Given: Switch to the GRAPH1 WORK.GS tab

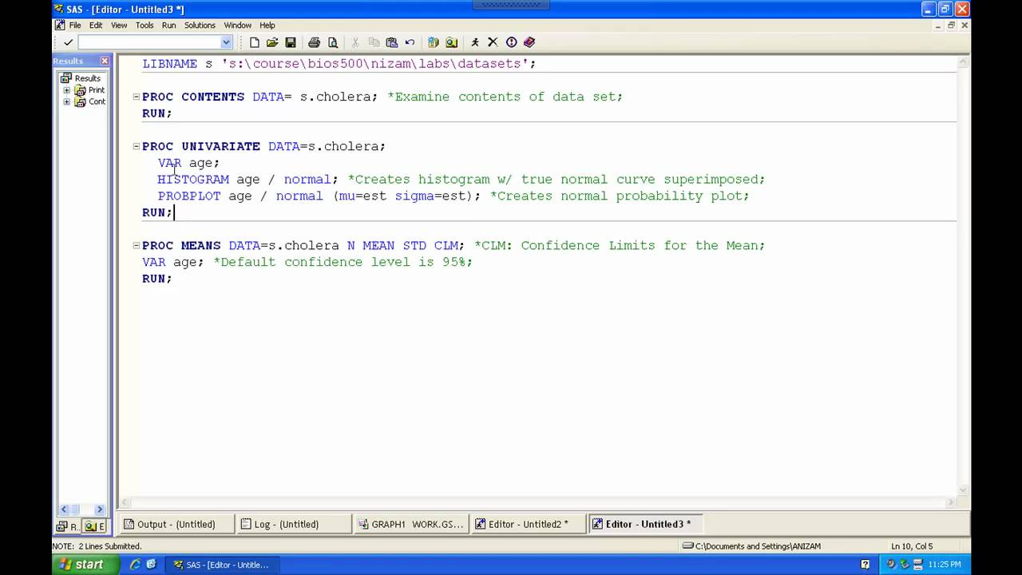Looking at the screenshot, I should point(410,524).
